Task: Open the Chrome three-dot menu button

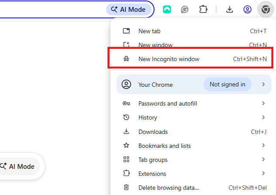Action: pyautogui.click(x=266, y=9)
